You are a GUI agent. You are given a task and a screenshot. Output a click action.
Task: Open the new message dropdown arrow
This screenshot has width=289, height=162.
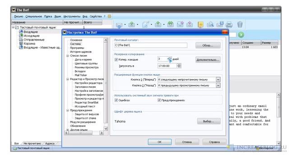tap(151, 25)
